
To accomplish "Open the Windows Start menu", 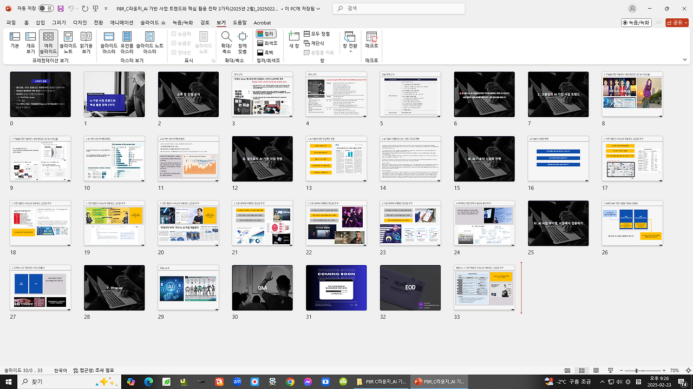I will click(x=9, y=381).
